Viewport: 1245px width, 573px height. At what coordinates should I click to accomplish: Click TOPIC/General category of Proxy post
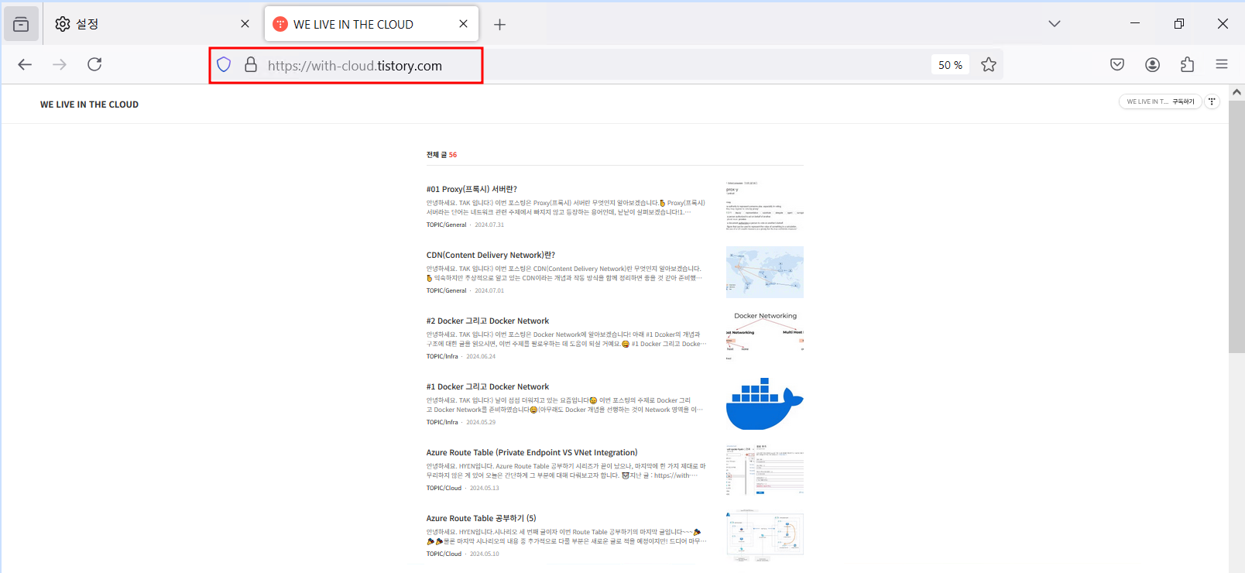(446, 225)
